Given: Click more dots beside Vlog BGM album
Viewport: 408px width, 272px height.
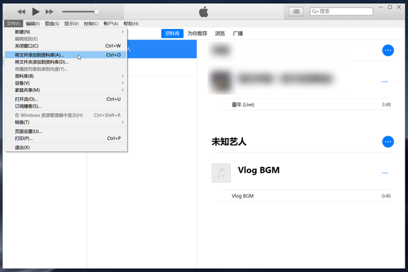Looking at the screenshot, I should (385, 173).
